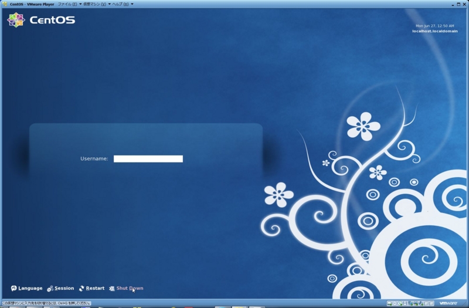Viewport: 469px width, 308px height.
Task: Click the VMware Player title bar icon
Action: click(x=5, y=4)
